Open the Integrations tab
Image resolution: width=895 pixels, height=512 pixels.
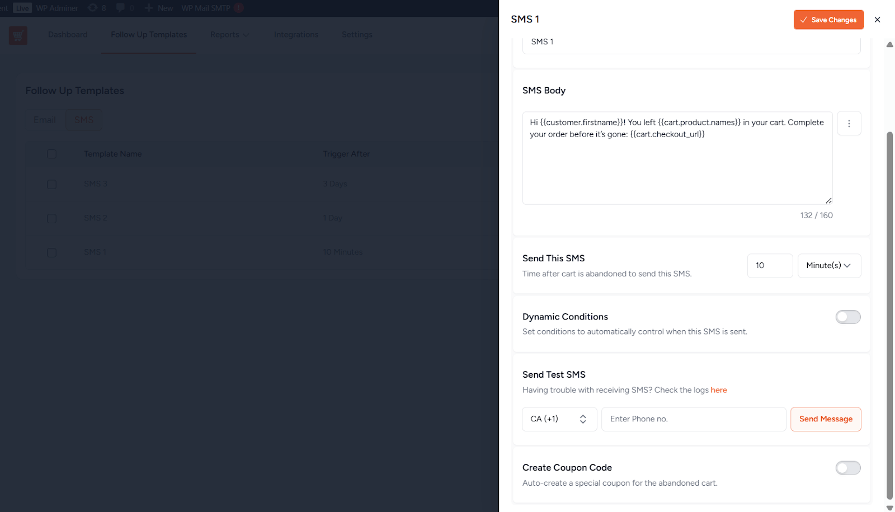[296, 35]
